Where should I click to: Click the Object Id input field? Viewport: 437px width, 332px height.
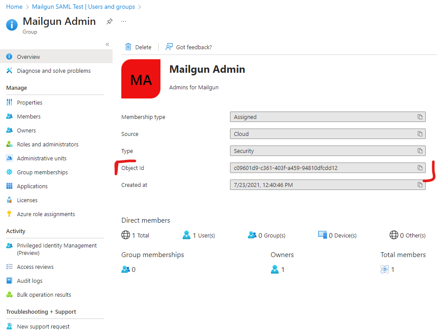tap(327, 168)
